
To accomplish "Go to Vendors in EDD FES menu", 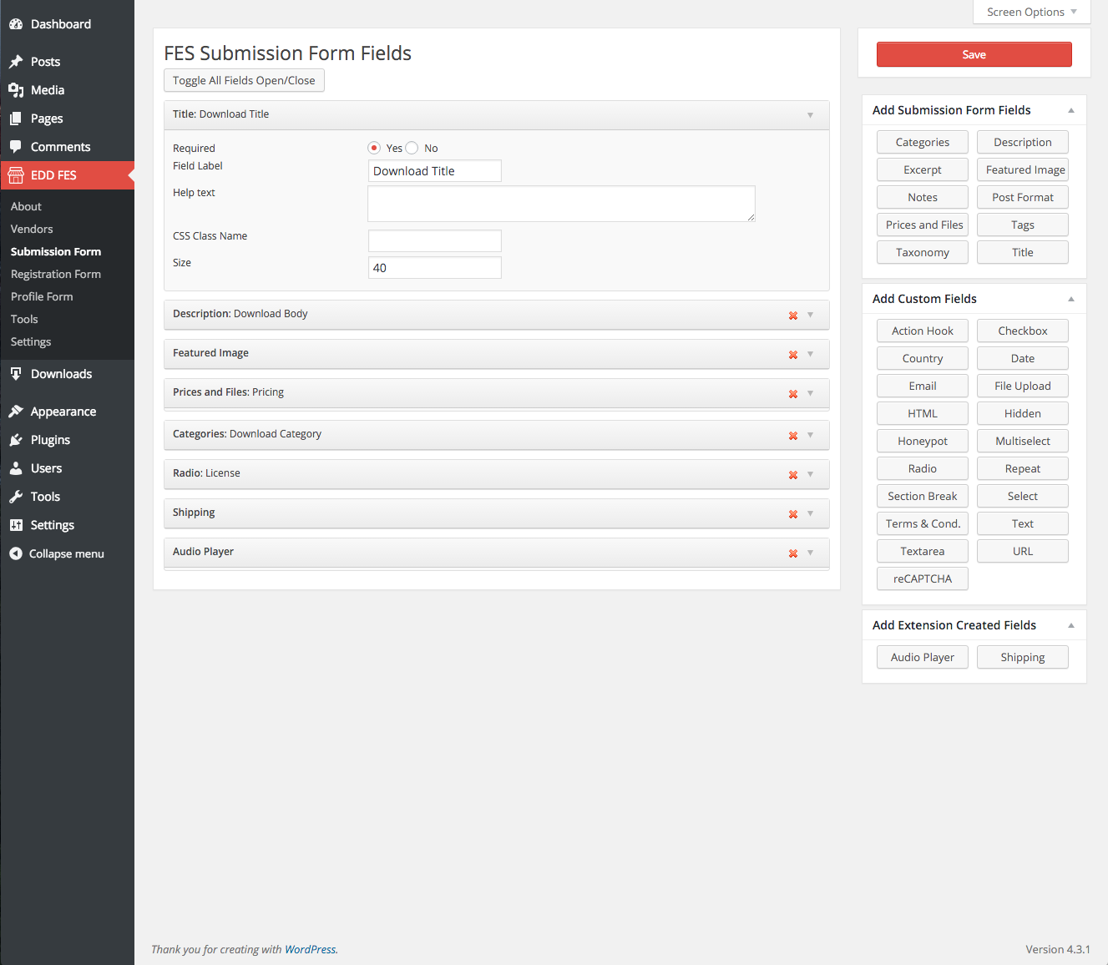I will tap(32, 229).
